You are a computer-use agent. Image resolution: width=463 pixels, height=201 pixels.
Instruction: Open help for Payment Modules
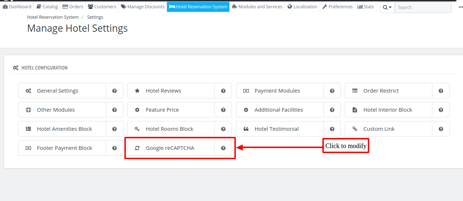(x=332, y=91)
